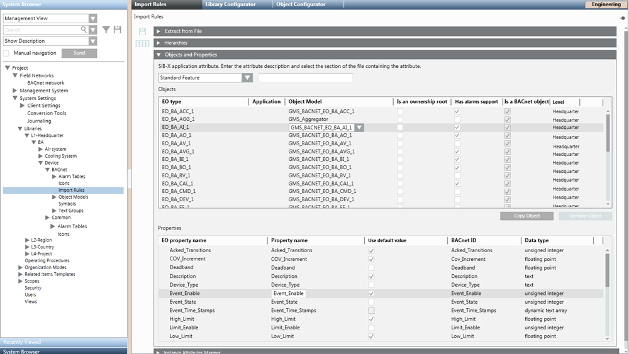The width and height of the screenshot is (629, 354).
Task: Click the pin icon below Engineering
Action: [x=623, y=18]
